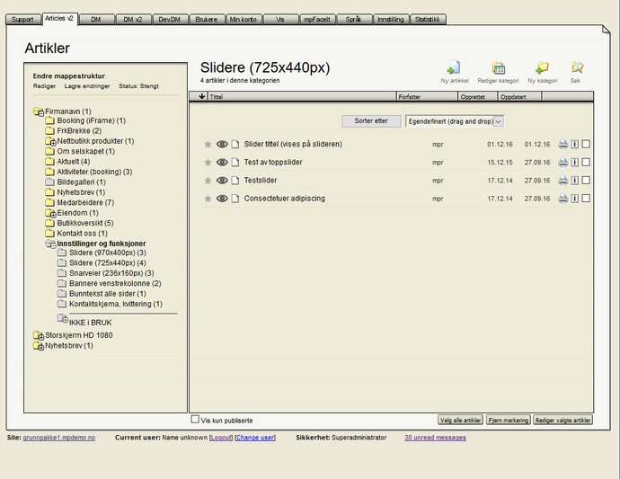Click the Sorter etter button
This screenshot has height=479, width=620.
371,120
